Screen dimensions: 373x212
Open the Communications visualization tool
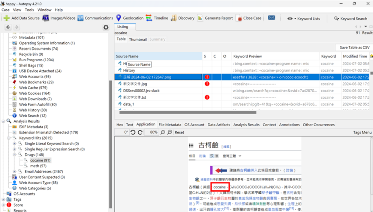[95, 18]
